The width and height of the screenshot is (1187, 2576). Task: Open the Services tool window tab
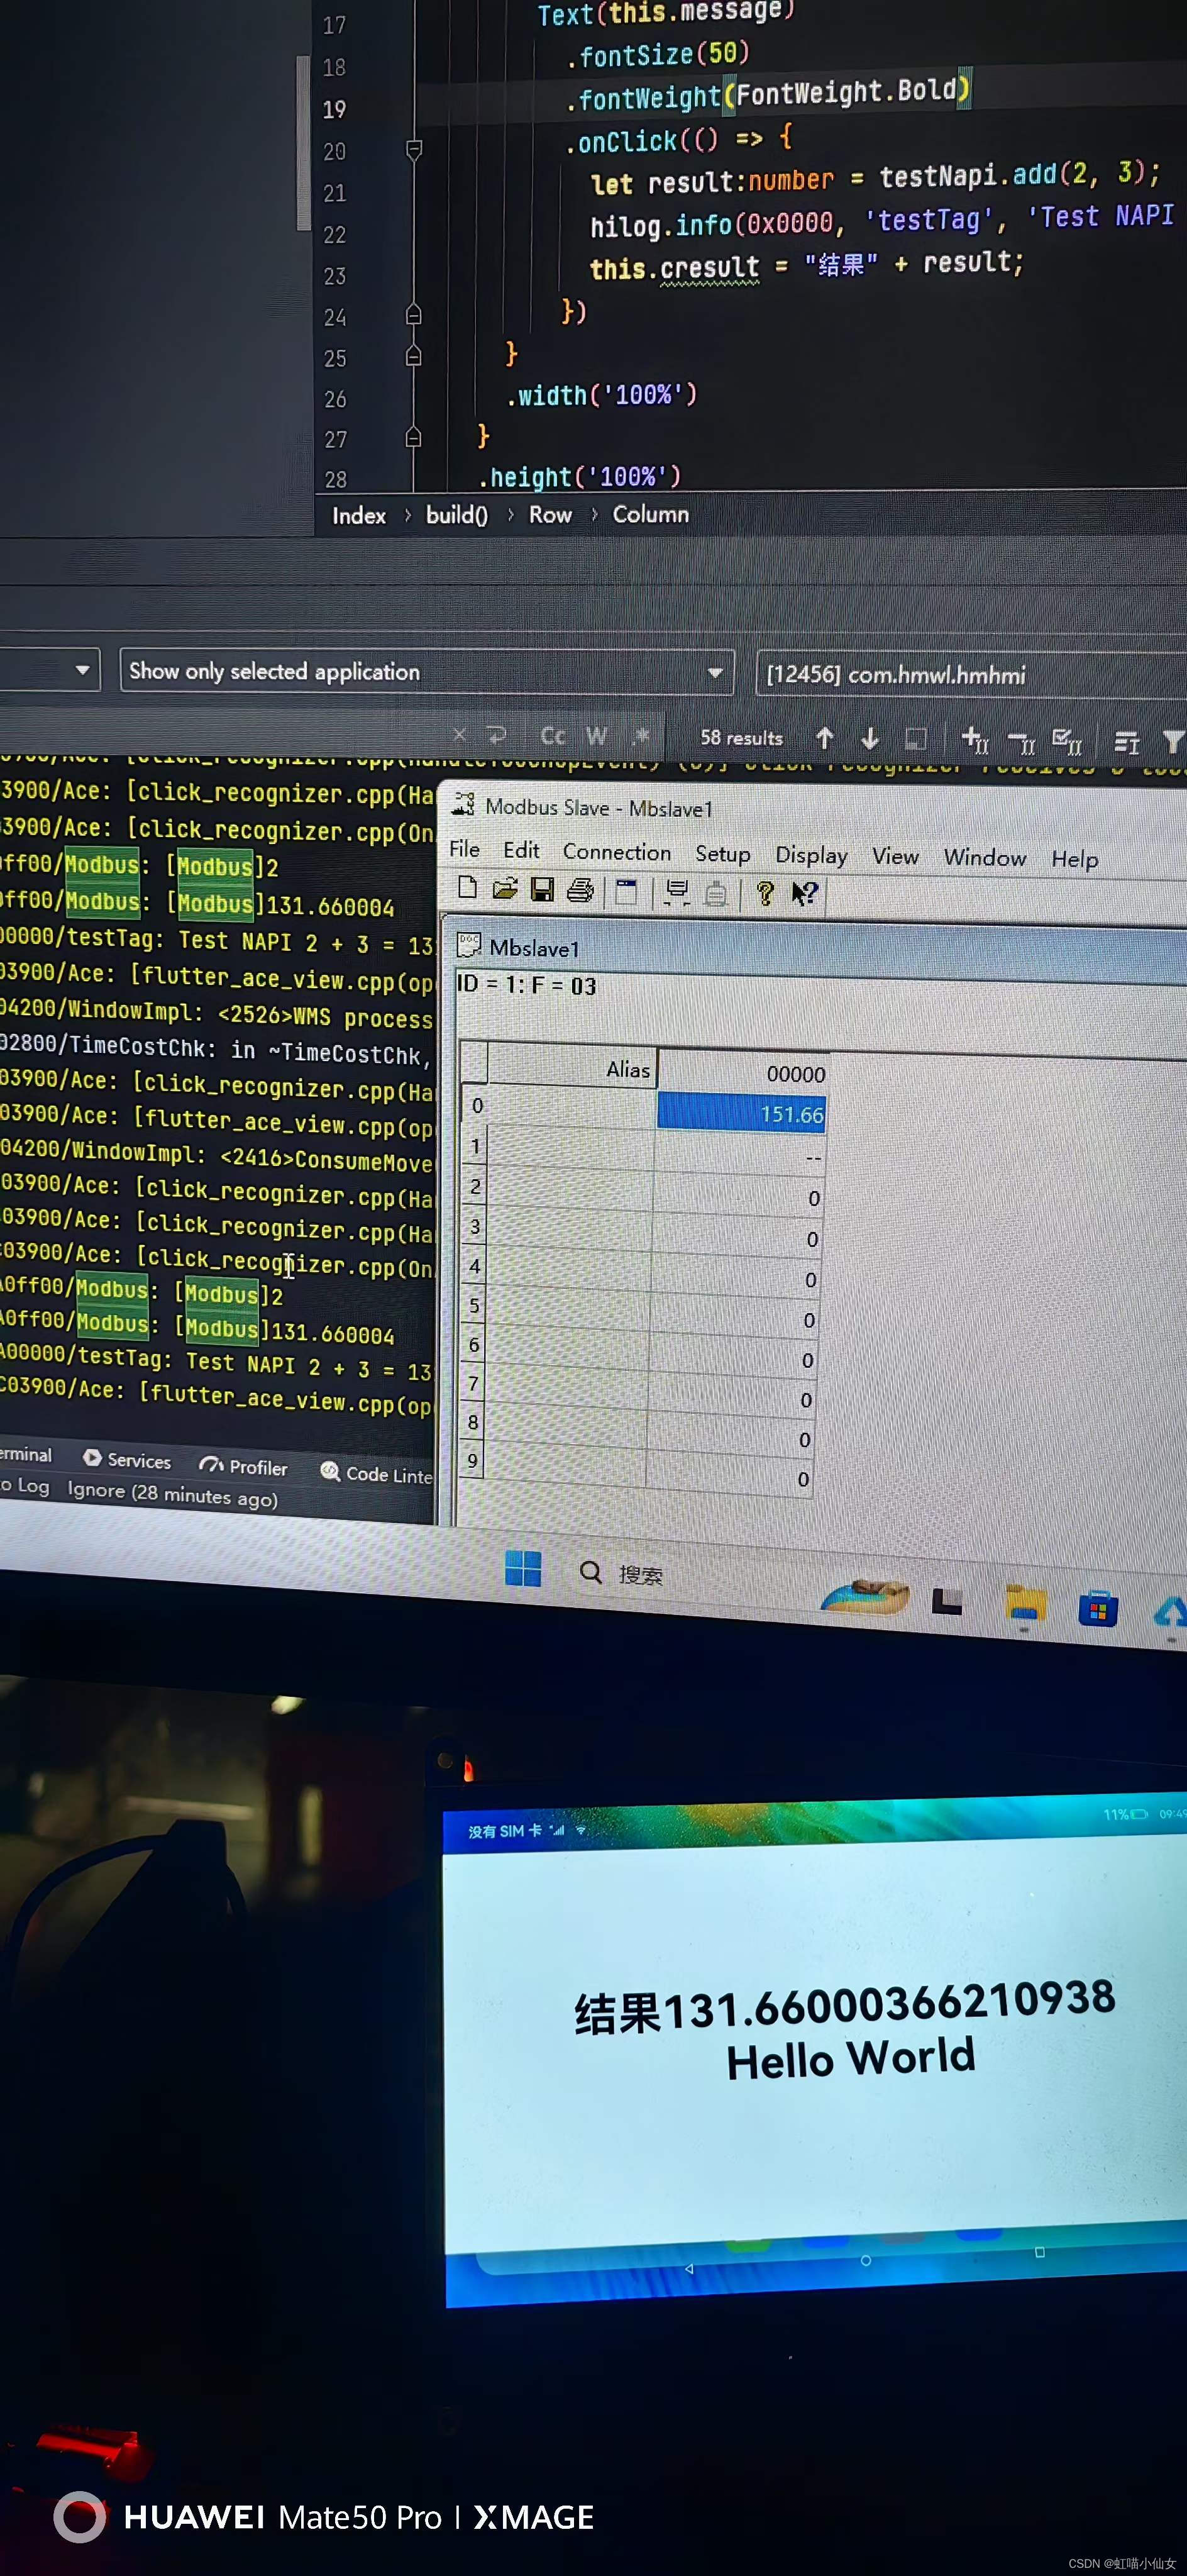[127, 1460]
